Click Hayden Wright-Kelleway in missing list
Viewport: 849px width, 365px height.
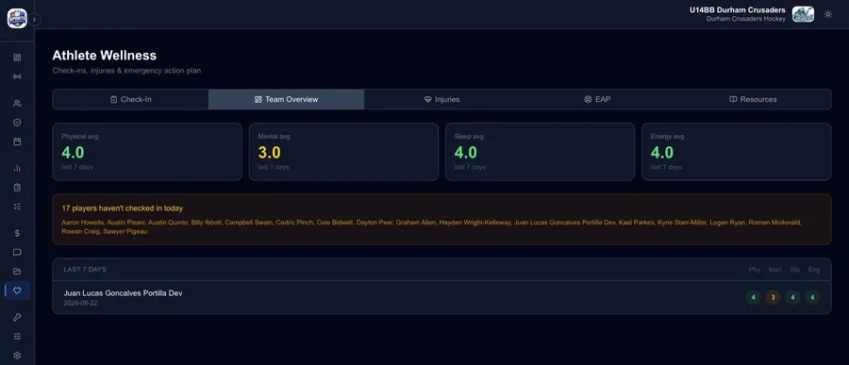(x=474, y=223)
